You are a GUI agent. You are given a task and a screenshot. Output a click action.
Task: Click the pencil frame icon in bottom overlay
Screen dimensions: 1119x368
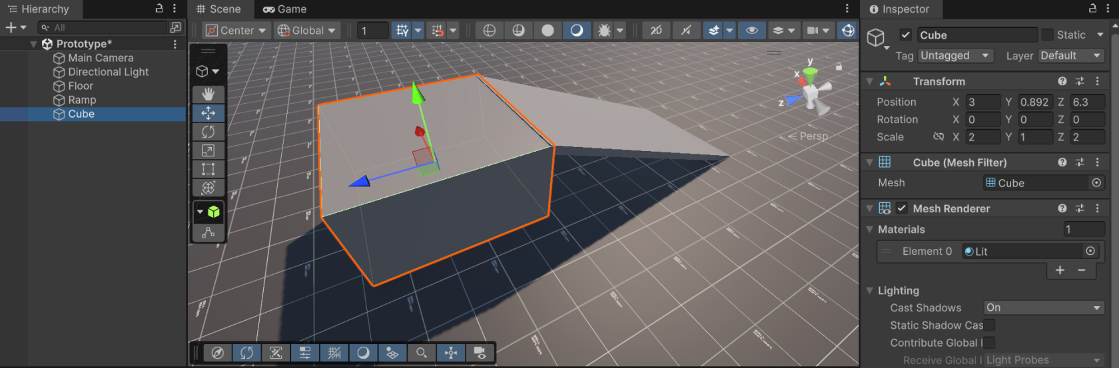click(x=276, y=353)
